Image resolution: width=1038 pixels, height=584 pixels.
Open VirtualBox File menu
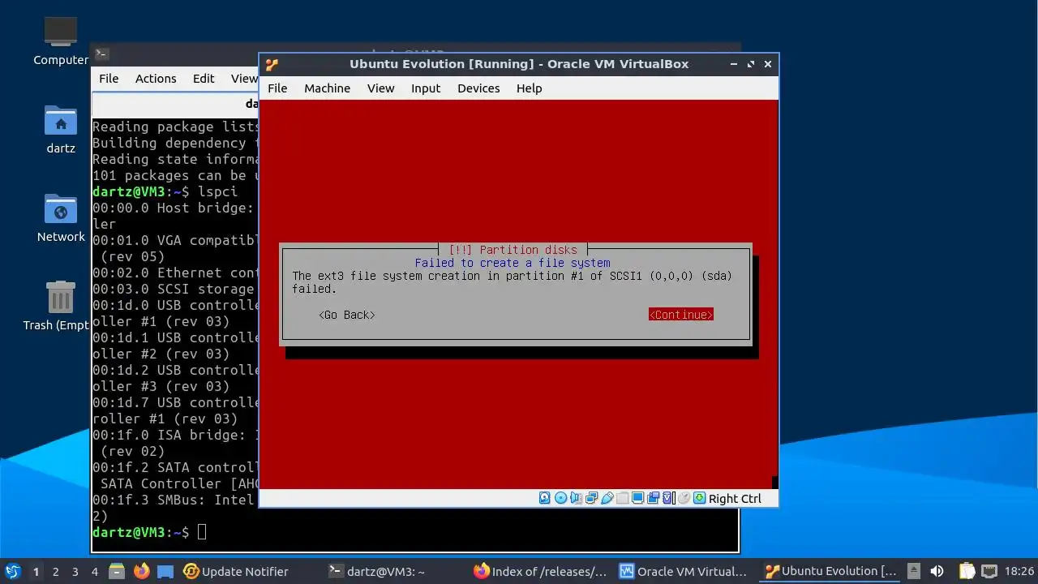(x=277, y=88)
